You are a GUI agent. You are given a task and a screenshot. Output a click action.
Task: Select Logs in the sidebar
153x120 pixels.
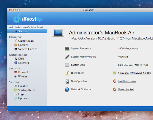coord(21,94)
